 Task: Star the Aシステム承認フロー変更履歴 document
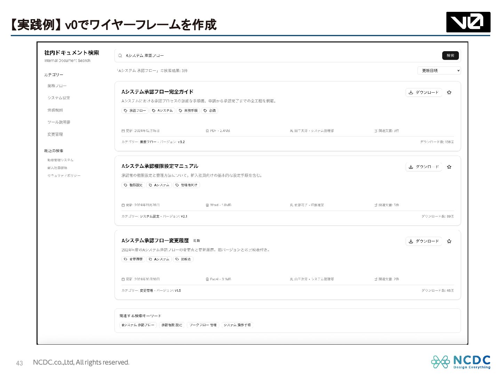[449, 241]
